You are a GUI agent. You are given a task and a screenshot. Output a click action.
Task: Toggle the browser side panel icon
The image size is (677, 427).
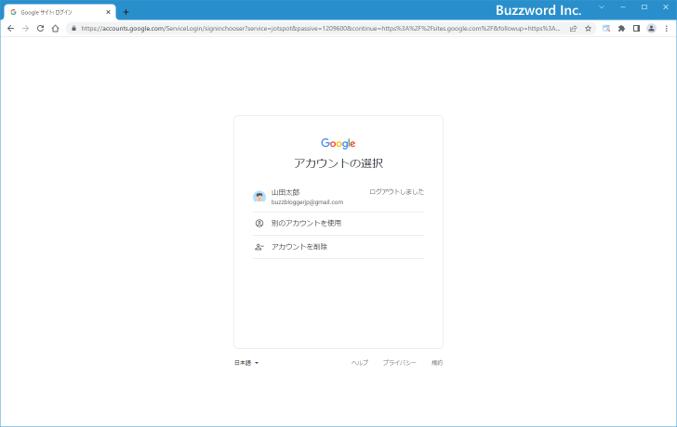click(636, 29)
